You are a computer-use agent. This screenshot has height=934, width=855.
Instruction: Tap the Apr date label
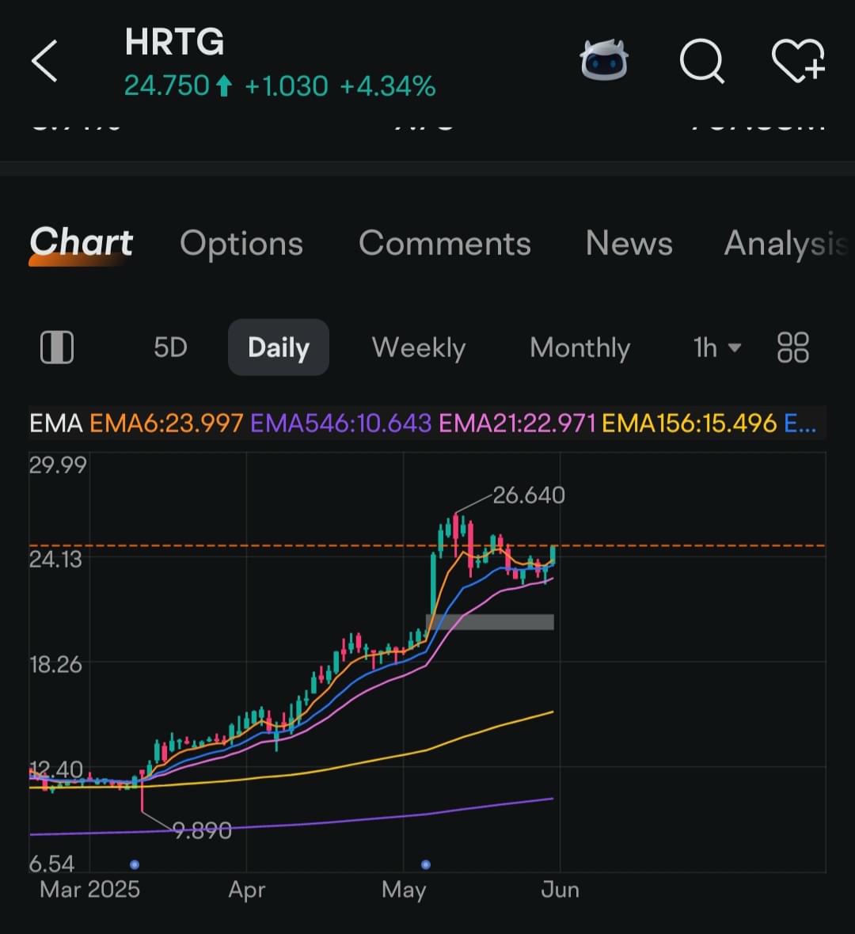pos(247,890)
